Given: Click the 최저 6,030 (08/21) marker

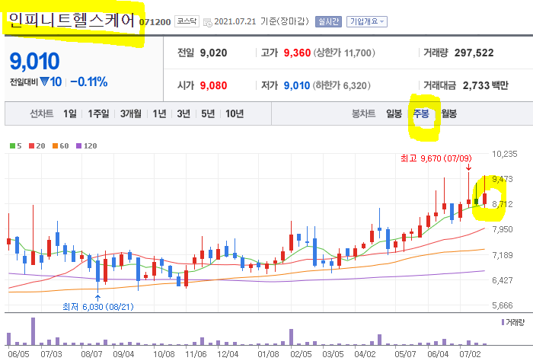Looking at the screenshot, I should point(98,307).
